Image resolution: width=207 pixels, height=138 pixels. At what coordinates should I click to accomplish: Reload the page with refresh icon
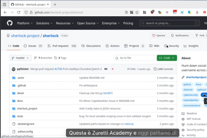(x=19, y=12)
